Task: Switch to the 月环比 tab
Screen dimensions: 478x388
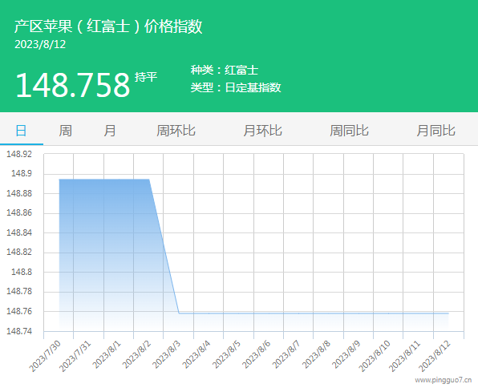Action: click(262, 131)
